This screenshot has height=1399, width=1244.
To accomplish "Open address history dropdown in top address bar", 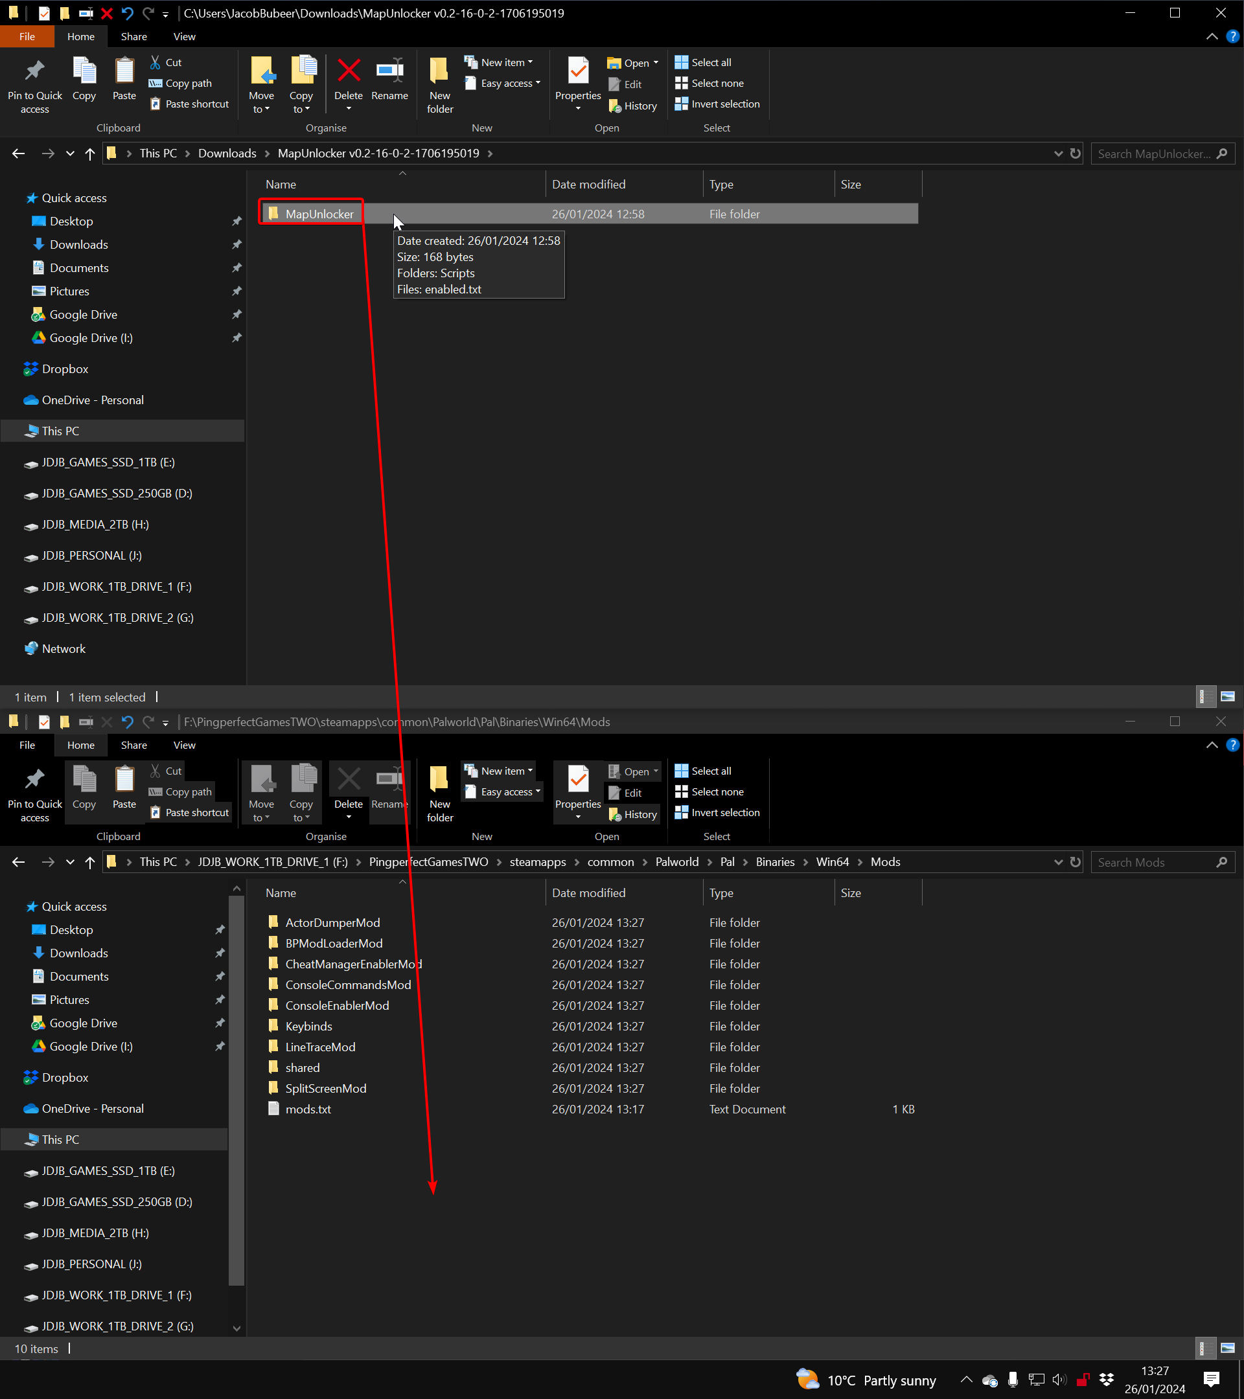I will tap(1058, 154).
